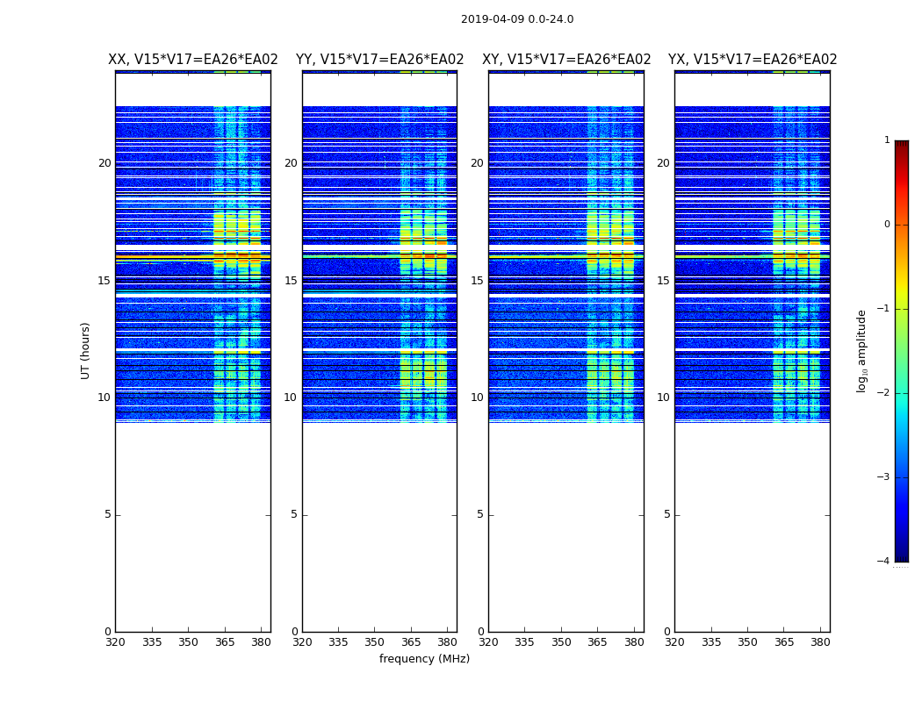922x702 pixels.
Task: Click the 20 tick label beside YY panel
Action: (x=290, y=163)
